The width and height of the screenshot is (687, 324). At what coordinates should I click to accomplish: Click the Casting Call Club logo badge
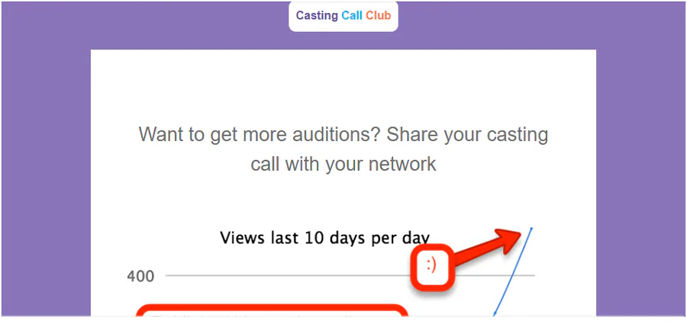(343, 16)
